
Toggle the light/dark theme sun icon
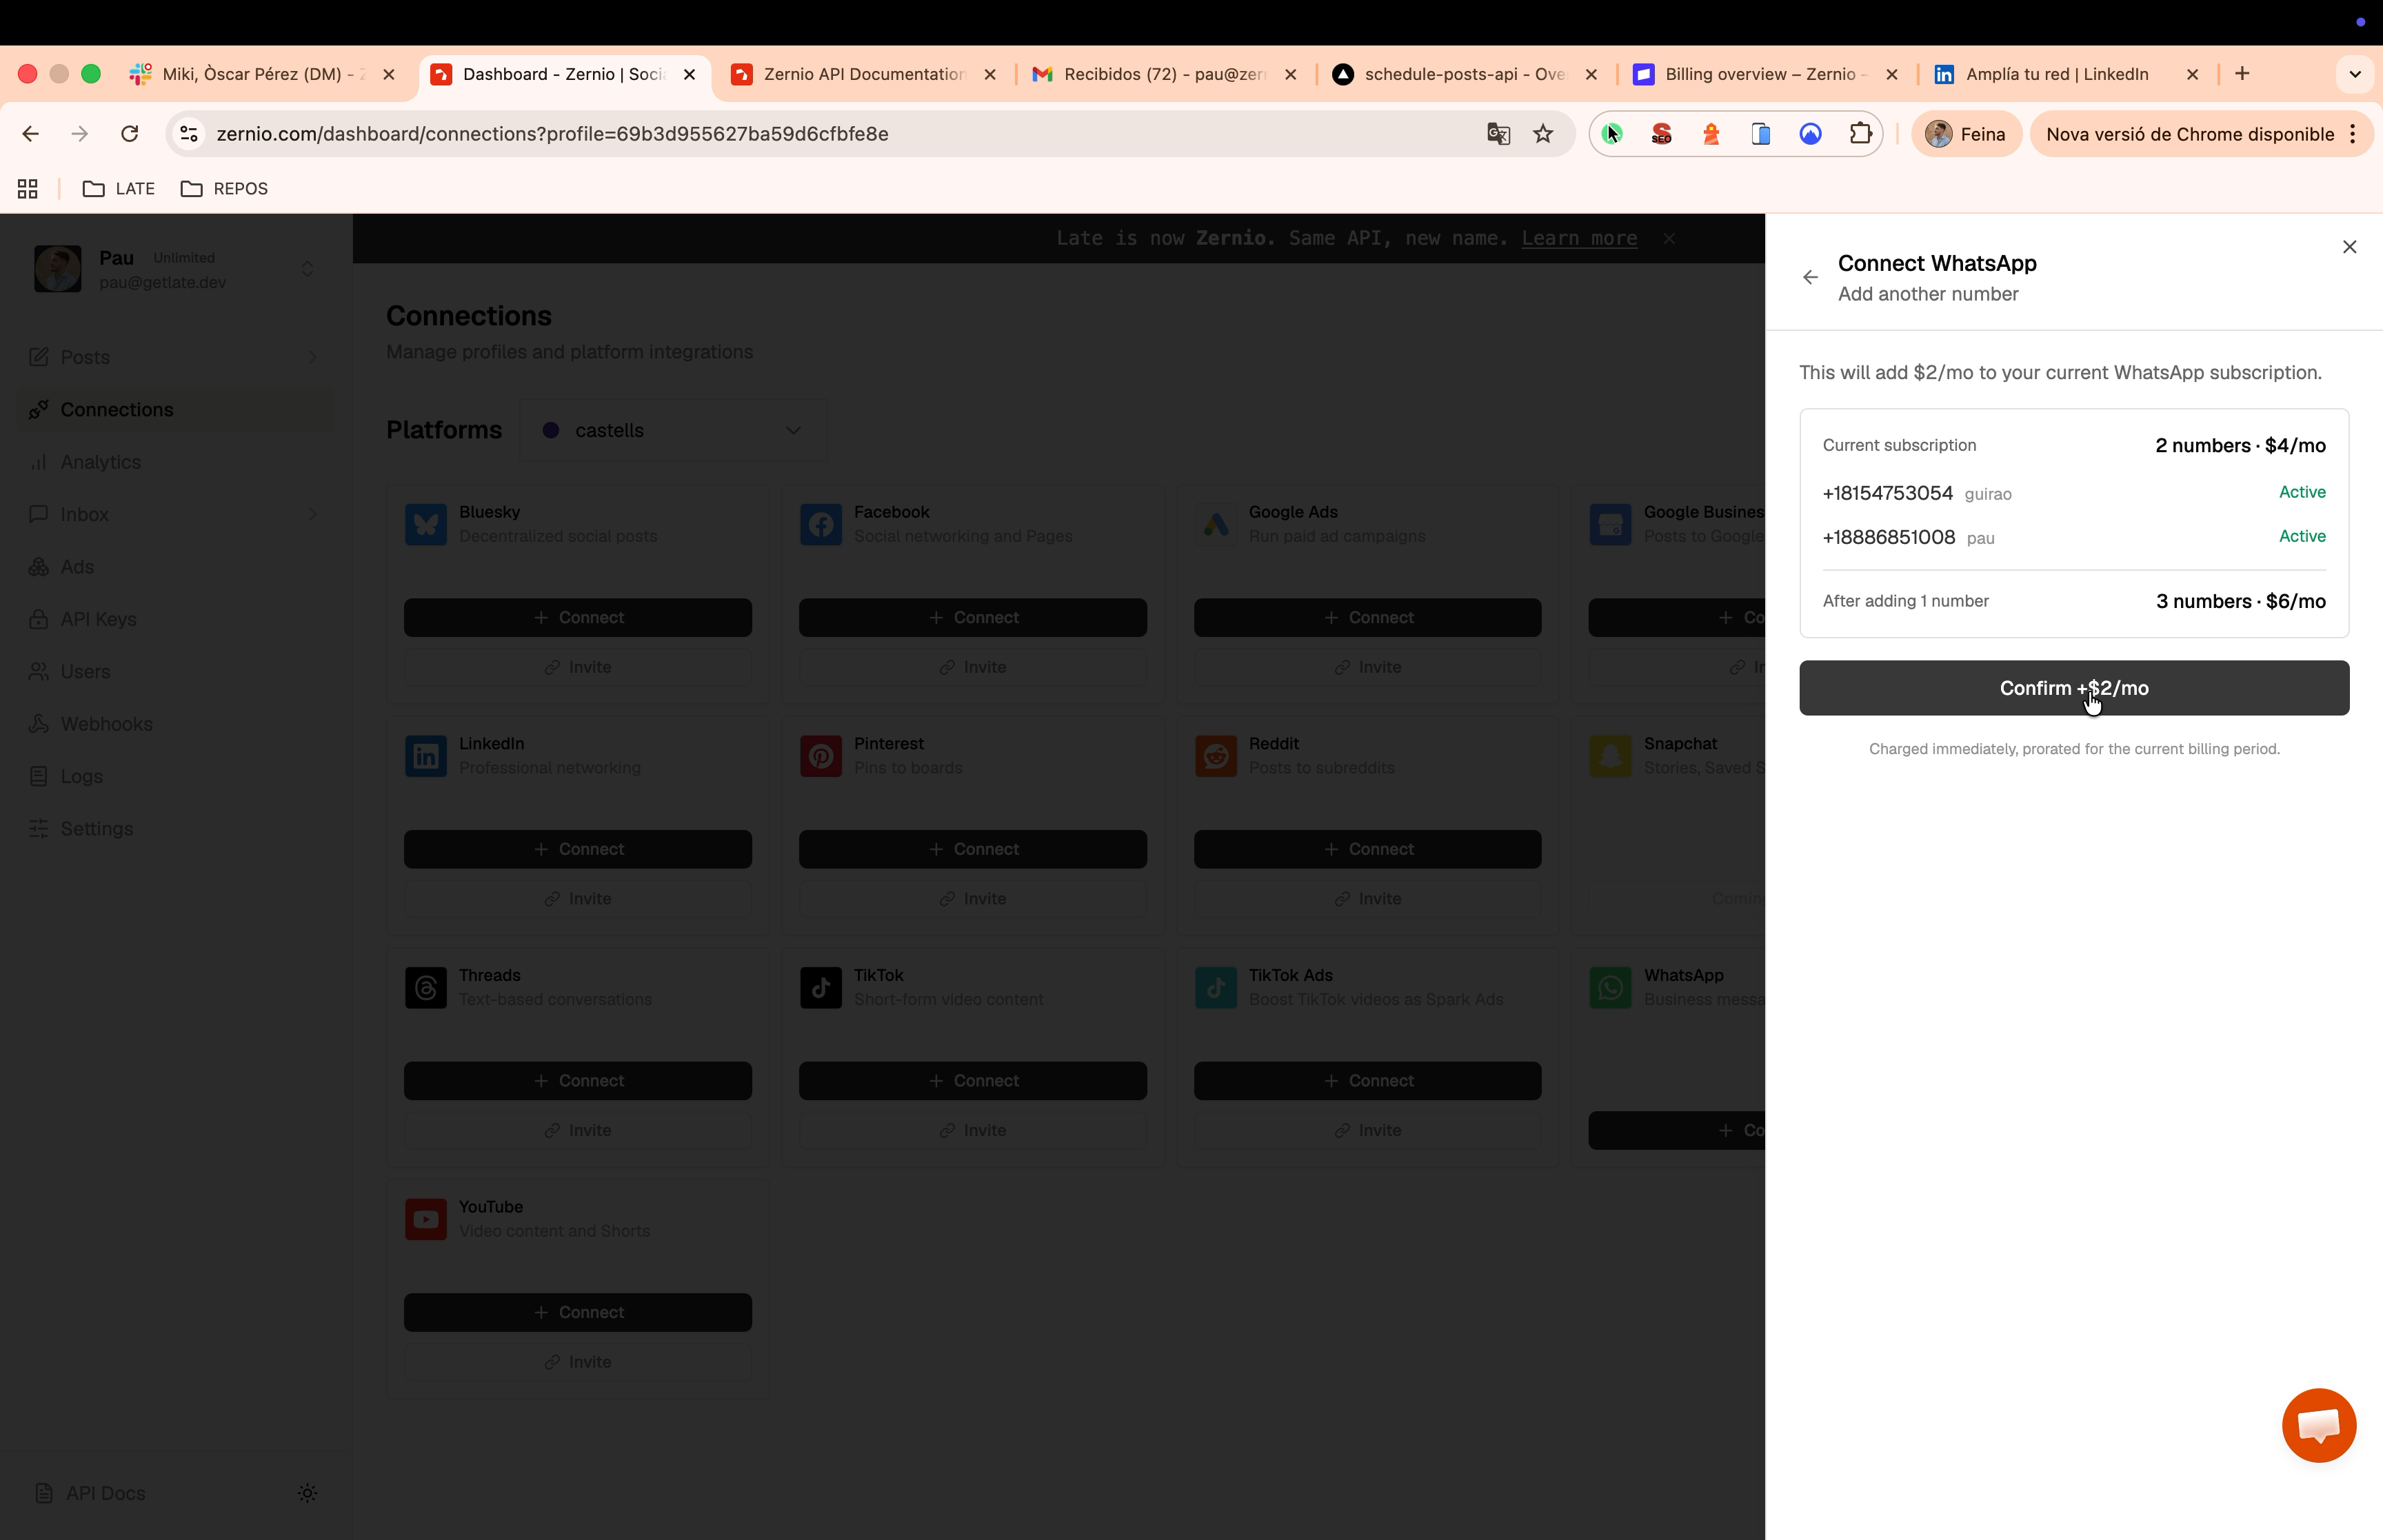point(307,1492)
